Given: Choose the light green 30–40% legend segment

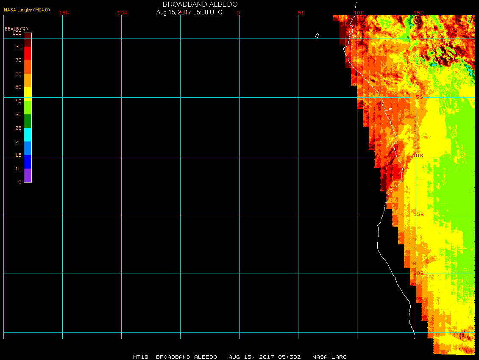Looking at the screenshot, I should tap(28, 108).
